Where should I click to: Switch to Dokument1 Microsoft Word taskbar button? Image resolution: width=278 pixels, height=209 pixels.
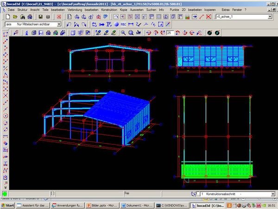pos(137,204)
